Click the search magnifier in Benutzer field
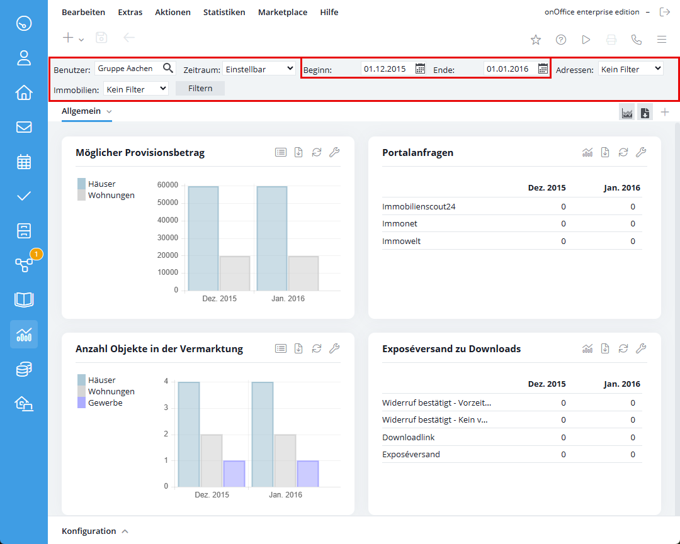 tap(168, 69)
